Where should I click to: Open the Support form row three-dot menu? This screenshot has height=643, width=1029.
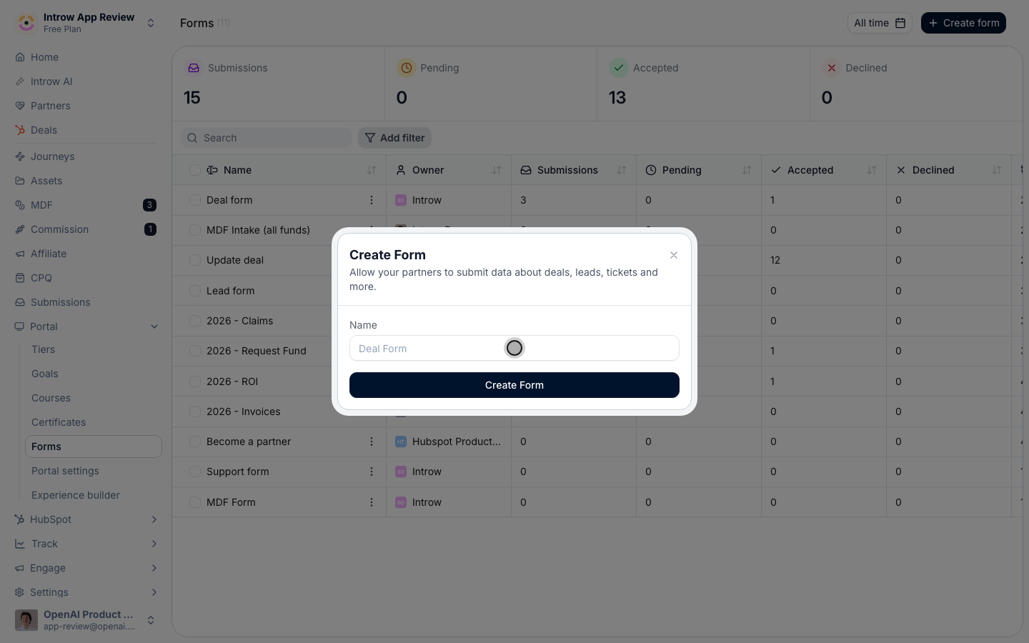372,472
